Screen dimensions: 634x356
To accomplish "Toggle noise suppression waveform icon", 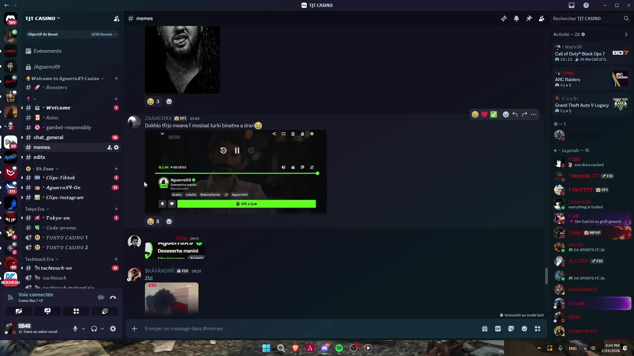I will 101,297.
